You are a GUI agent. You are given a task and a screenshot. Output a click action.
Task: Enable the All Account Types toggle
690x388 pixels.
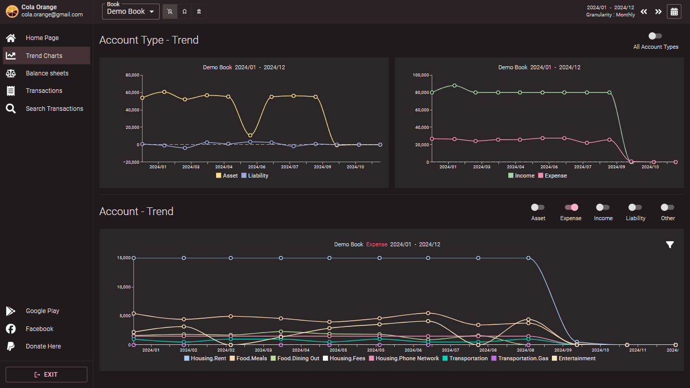655,36
